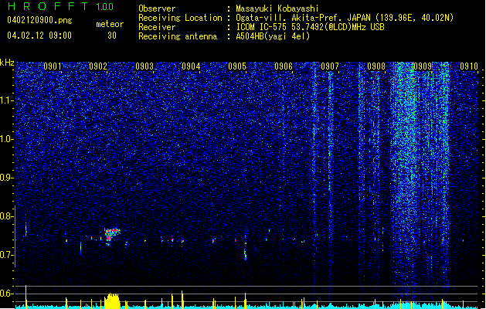Click the wide yellow power block after 0902
The image size is (486, 309).
(112, 301)
